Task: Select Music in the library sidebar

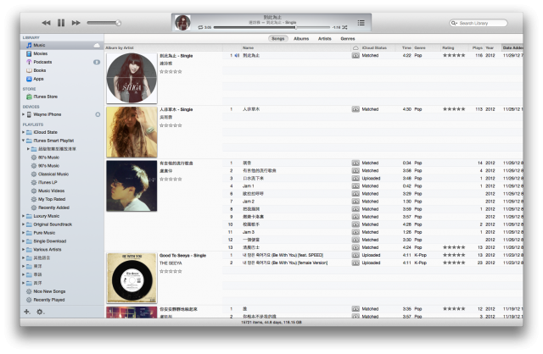Action: [x=39, y=45]
